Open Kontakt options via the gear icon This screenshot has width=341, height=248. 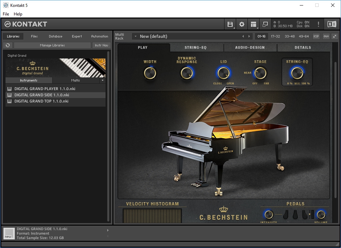click(x=242, y=24)
